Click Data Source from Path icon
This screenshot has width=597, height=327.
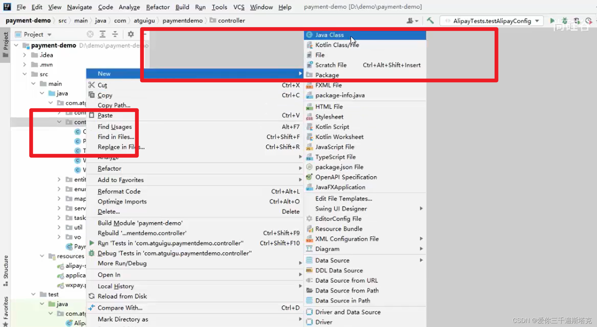(309, 291)
